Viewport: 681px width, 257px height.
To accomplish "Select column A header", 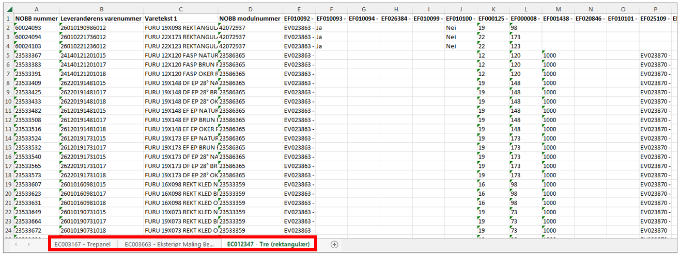I will point(36,9).
